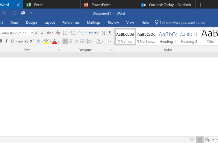Viewport: 218px width, 143px height.
Task: Click the Undo arrow in the title bar
Action: (4, 13)
